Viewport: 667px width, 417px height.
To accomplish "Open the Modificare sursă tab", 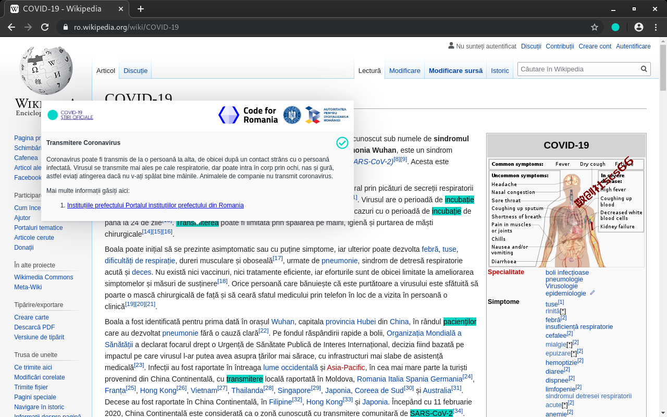I will [x=455, y=70].
